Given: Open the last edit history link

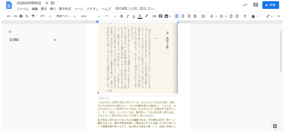Looking at the screenshot, I should point(136,9).
